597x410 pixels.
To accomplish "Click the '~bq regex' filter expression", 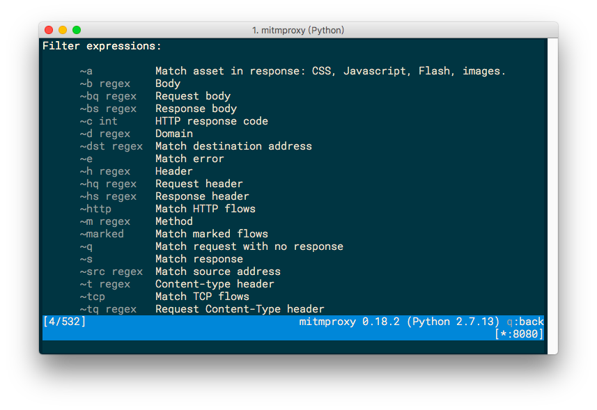I will 108,96.
